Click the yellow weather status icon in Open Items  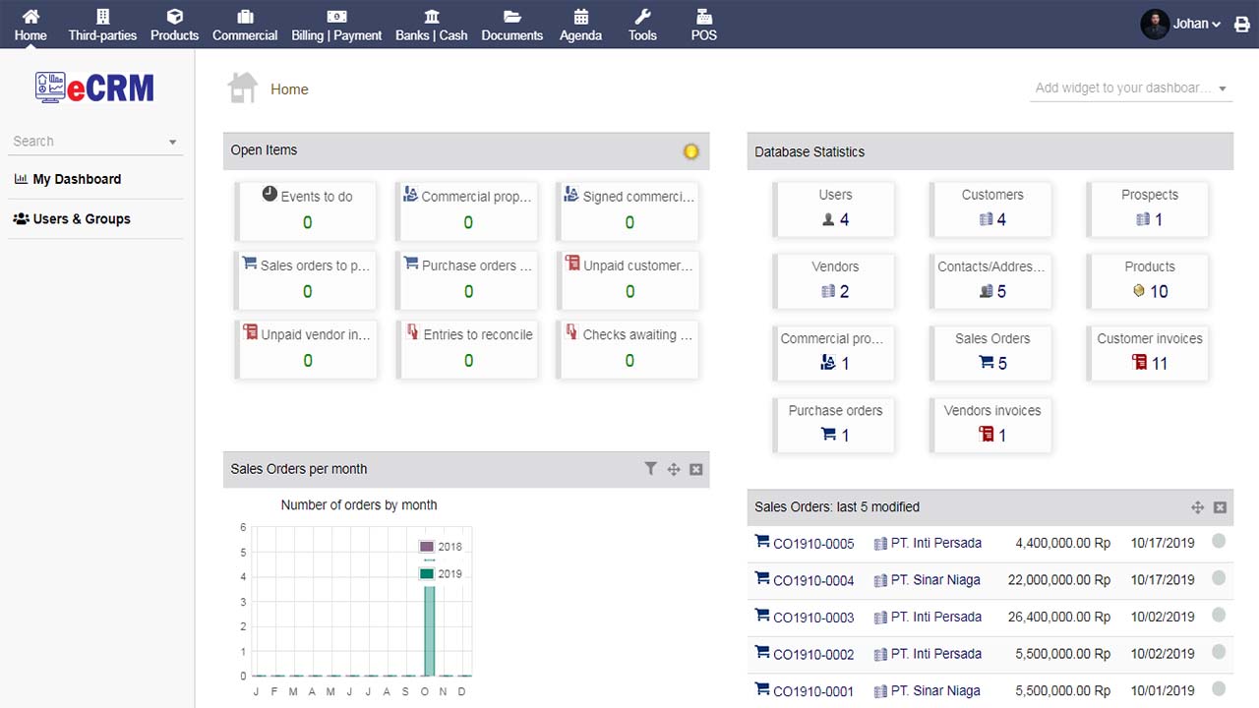click(690, 151)
